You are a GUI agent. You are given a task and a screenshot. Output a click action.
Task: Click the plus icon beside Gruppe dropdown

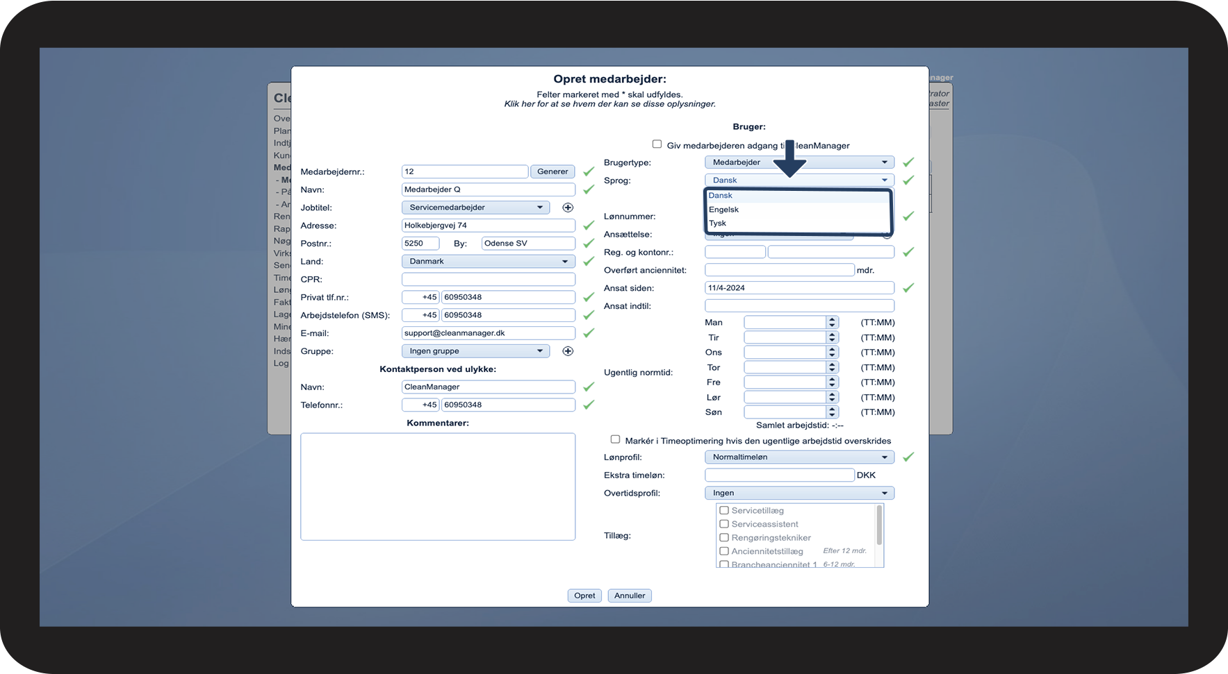click(568, 351)
